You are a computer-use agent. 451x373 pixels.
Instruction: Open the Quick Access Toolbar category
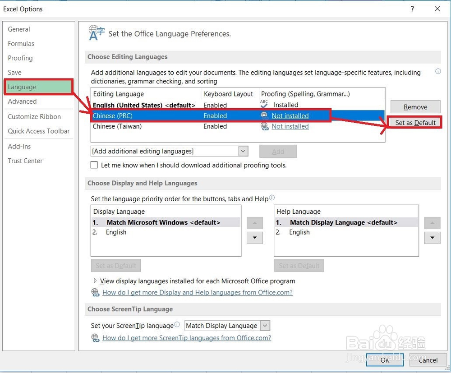(38, 131)
